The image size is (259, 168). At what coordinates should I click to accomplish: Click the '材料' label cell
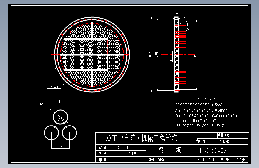(201, 141)
